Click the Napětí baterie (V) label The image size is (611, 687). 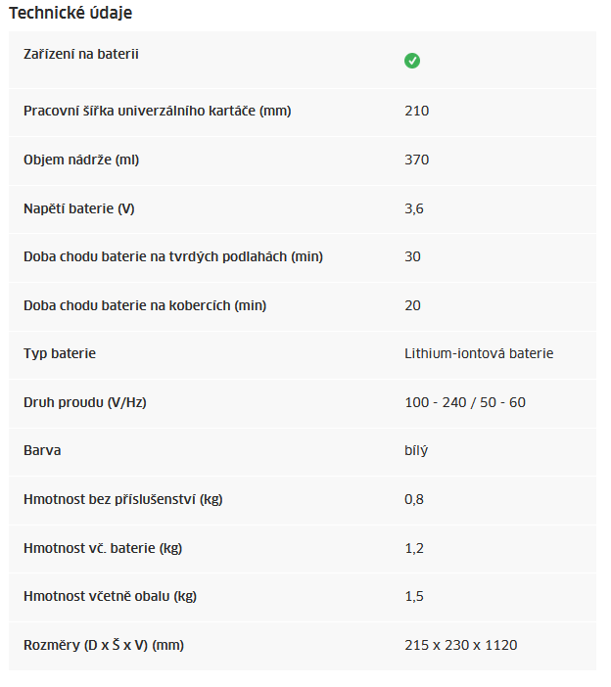(79, 208)
